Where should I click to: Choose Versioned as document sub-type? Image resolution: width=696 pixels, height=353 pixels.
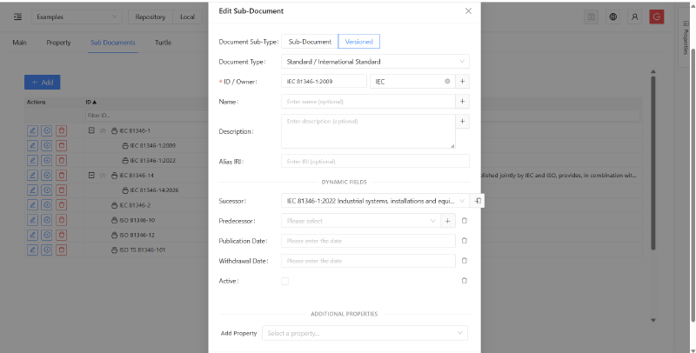click(x=359, y=42)
